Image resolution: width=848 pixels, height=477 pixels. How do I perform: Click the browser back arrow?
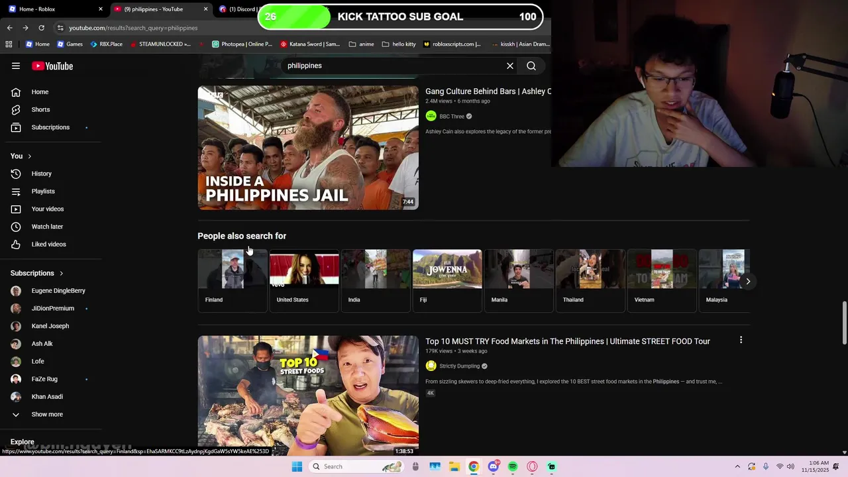(9, 28)
